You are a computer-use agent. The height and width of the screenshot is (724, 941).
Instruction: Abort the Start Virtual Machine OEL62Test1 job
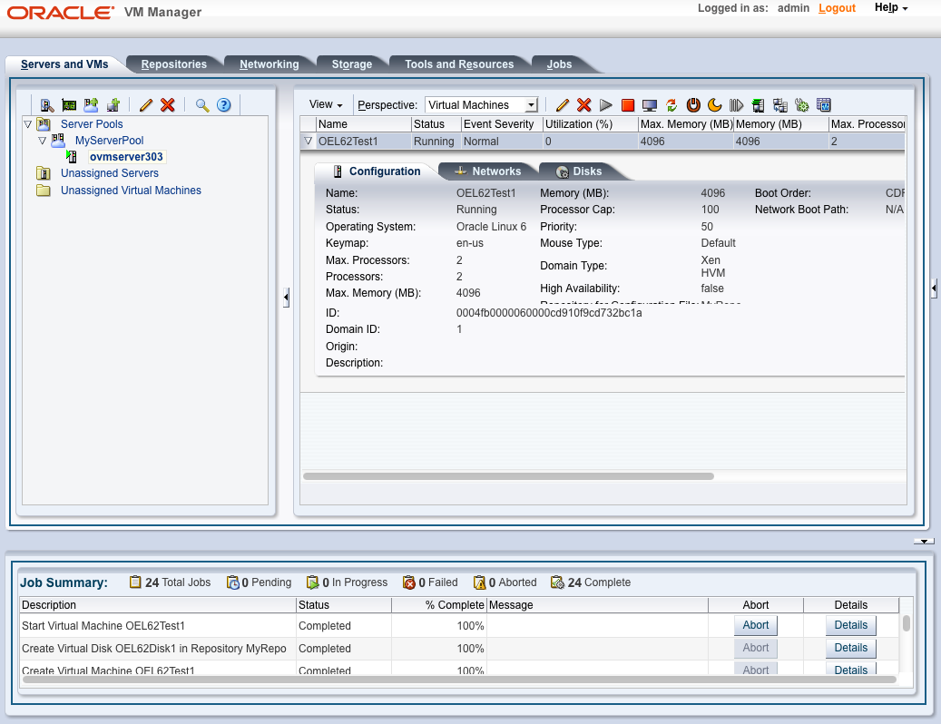click(x=756, y=625)
